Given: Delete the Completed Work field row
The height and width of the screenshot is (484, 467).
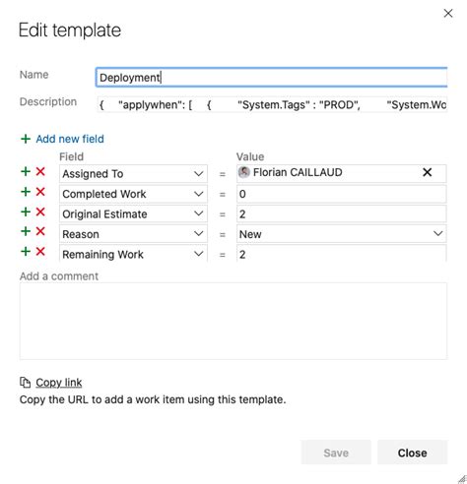Looking at the screenshot, I should (40, 192).
